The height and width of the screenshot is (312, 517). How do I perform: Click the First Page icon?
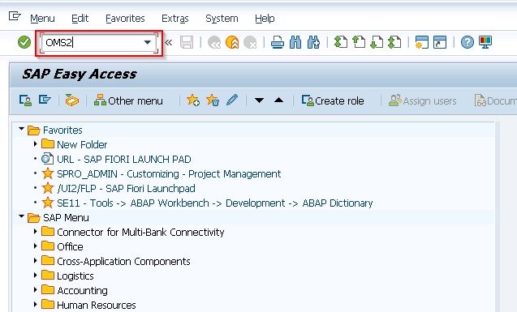click(341, 42)
